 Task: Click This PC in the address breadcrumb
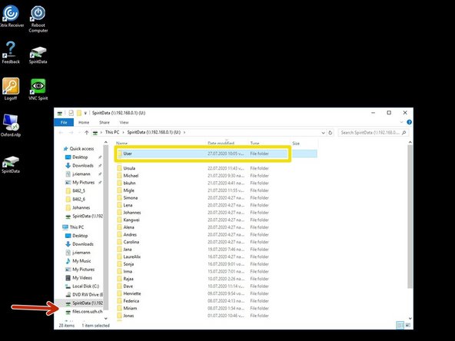112,132
